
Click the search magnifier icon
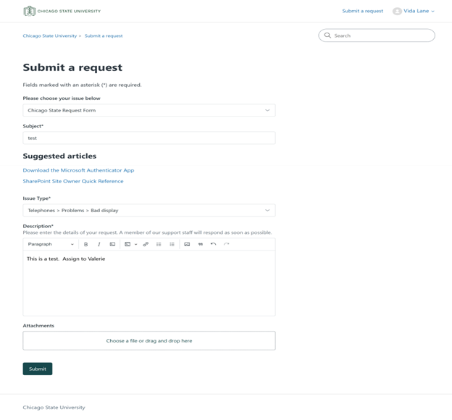(327, 35)
